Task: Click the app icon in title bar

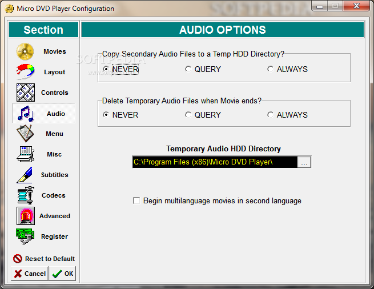Action: (x=9, y=9)
